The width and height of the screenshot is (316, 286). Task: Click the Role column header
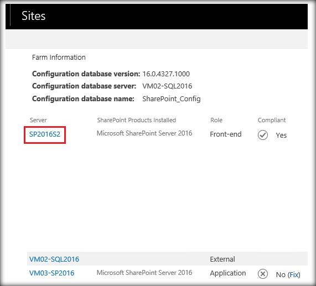click(x=216, y=120)
